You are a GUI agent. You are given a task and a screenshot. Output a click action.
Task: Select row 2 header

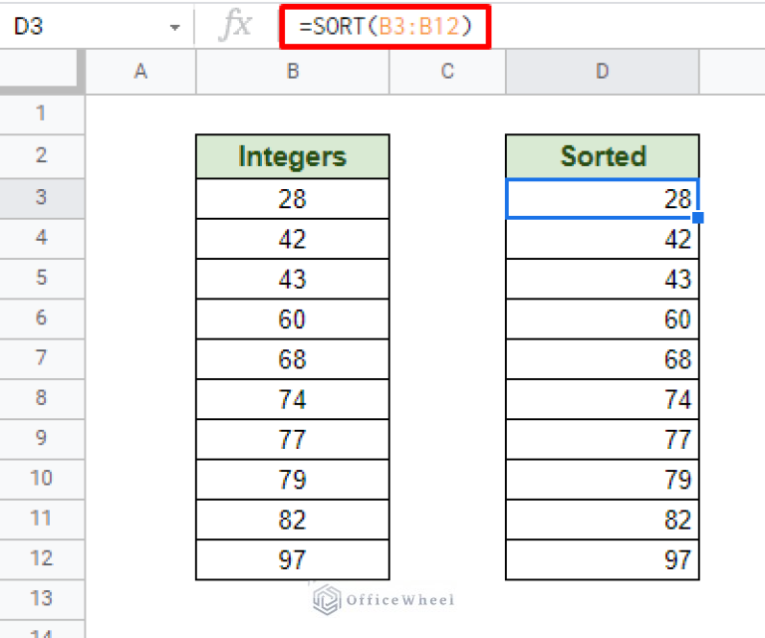click(x=42, y=156)
